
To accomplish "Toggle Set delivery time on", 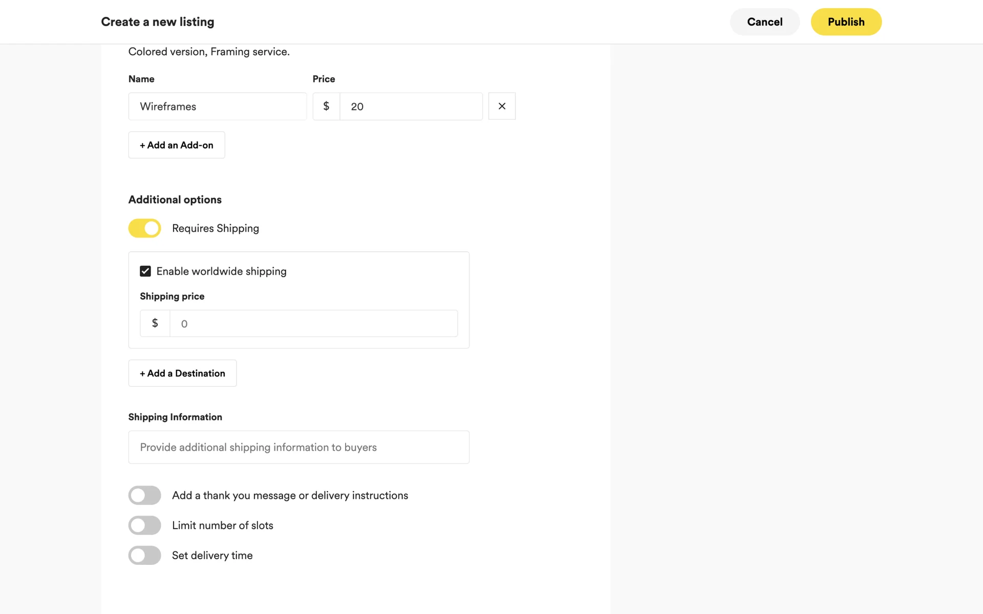I will coord(144,555).
